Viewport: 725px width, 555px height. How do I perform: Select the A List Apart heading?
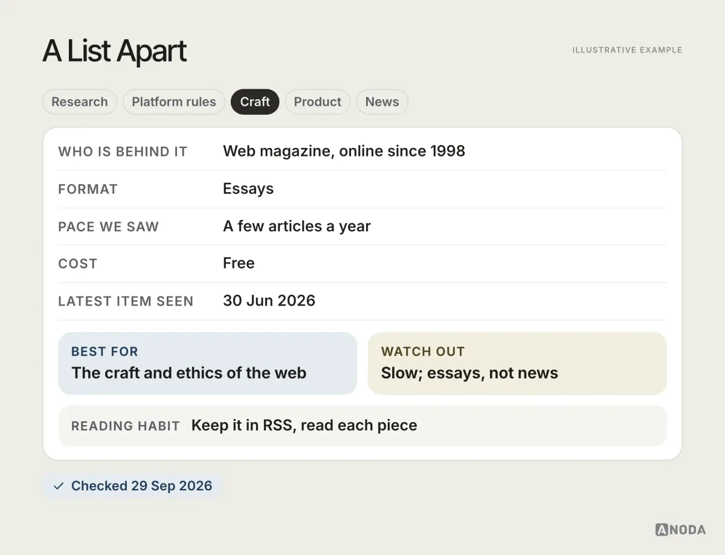115,51
